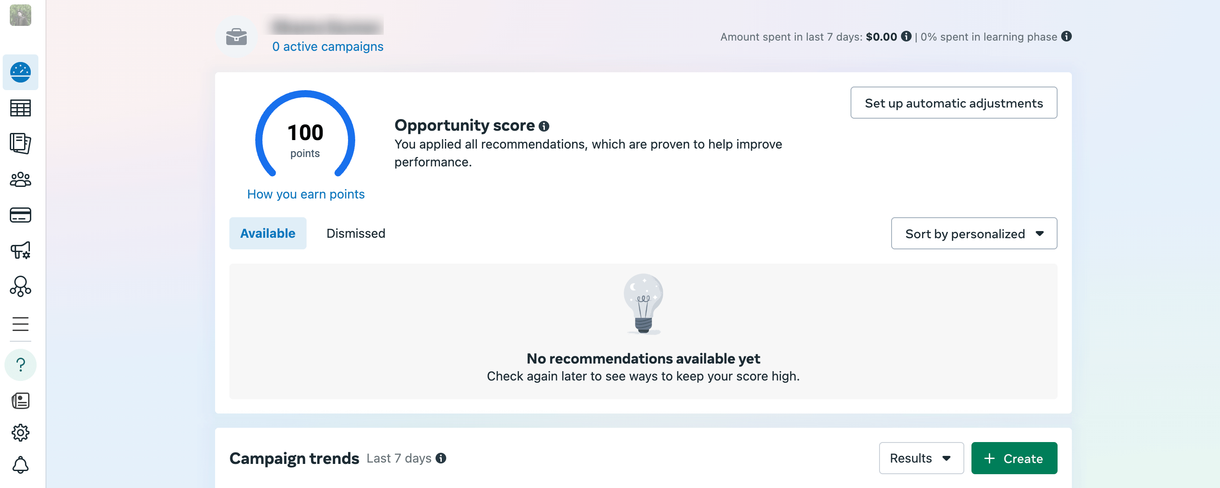The width and height of the screenshot is (1220, 488).
Task: Click the Amount spent info icon
Action: tap(907, 37)
